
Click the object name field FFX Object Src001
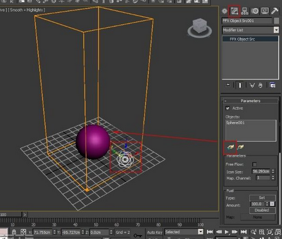(x=247, y=21)
